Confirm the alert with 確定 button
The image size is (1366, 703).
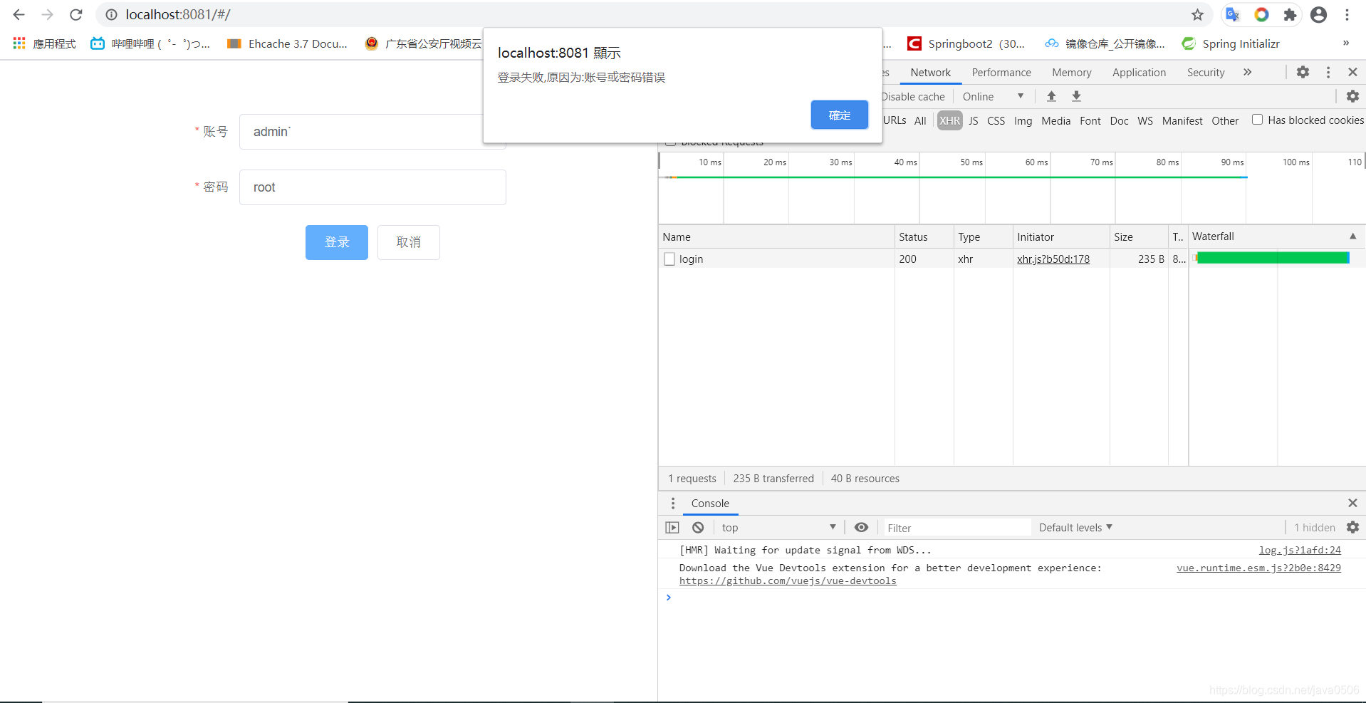(839, 115)
